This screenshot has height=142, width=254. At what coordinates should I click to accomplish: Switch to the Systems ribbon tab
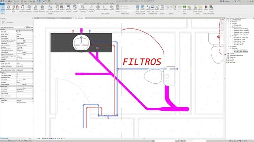33,4
